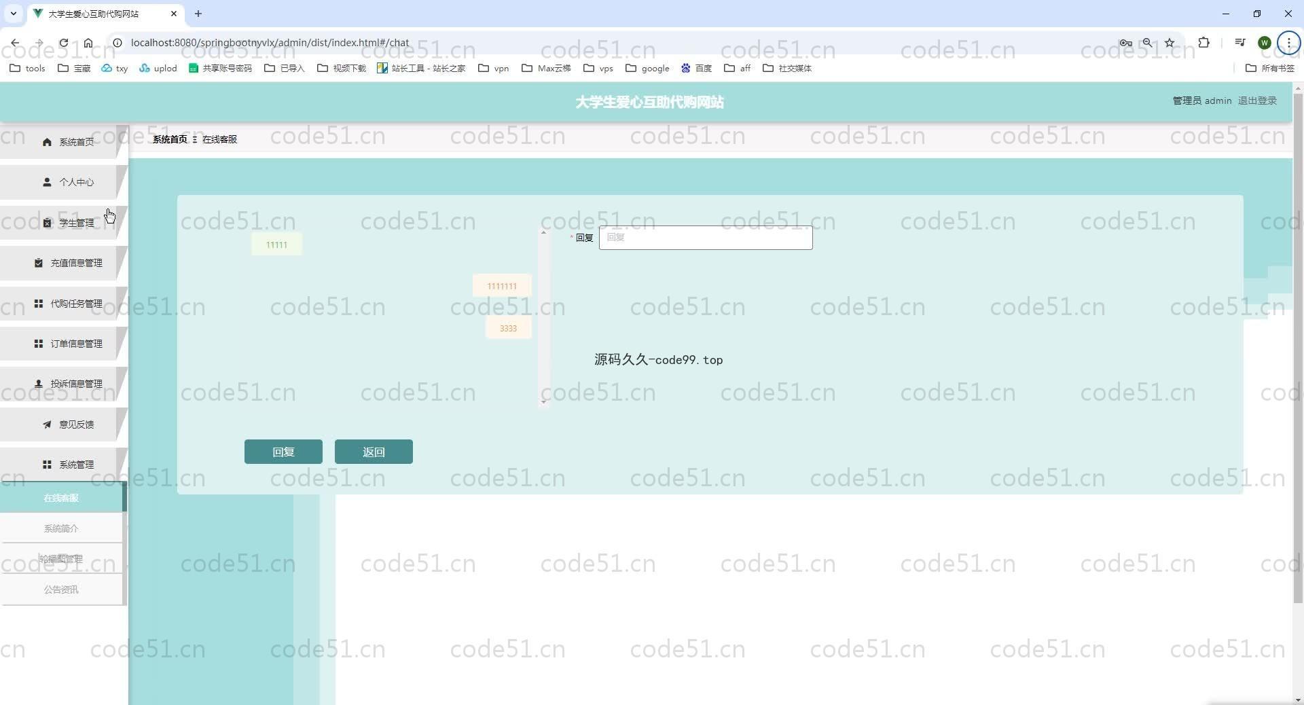
Task: Bookmark this page with star icon
Action: click(x=1170, y=43)
